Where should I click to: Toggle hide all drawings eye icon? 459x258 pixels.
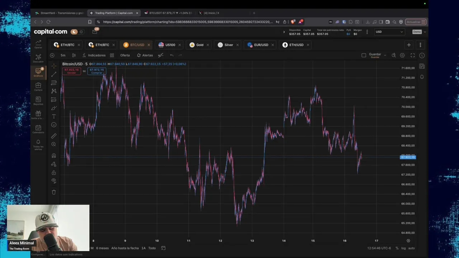pyautogui.click(x=54, y=181)
